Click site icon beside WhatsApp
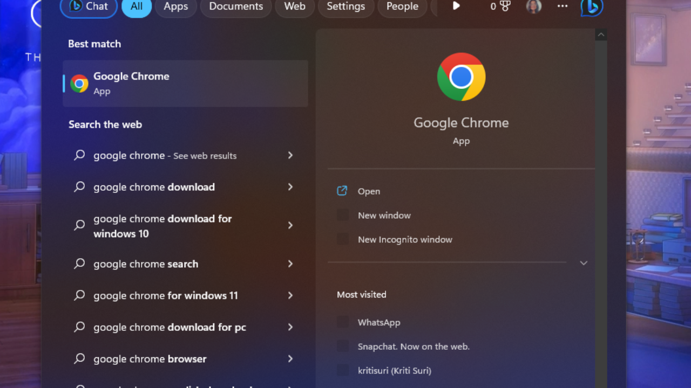The height and width of the screenshot is (388, 691). coord(342,322)
